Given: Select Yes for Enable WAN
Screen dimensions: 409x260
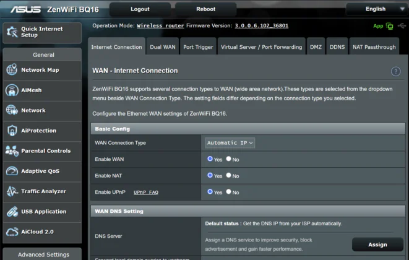Looking at the screenshot, I should click(x=210, y=158).
